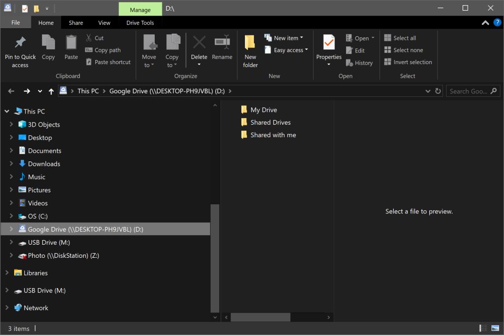Select Shared with me folder
Image resolution: width=504 pixels, height=335 pixels.
click(x=269, y=135)
